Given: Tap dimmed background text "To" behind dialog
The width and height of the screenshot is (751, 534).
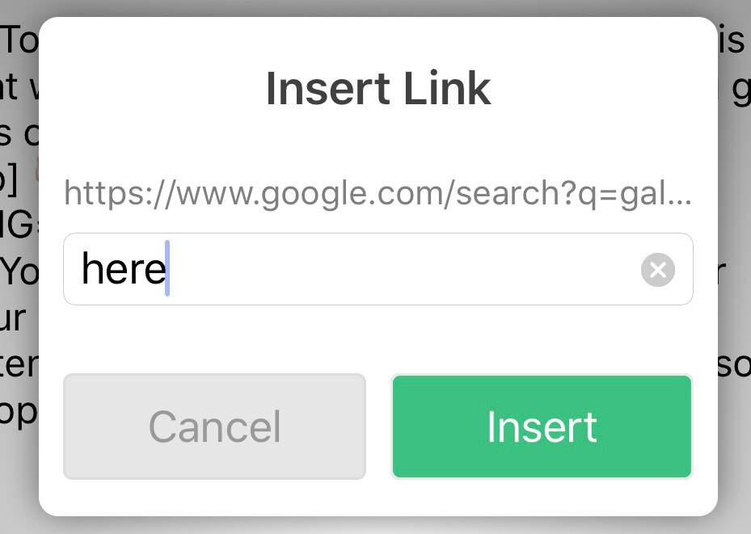Looking at the screenshot, I should click(19, 40).
